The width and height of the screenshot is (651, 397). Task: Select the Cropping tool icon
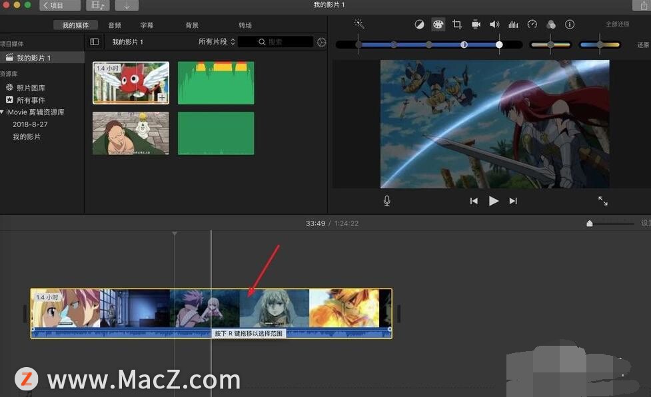(457, 25)
